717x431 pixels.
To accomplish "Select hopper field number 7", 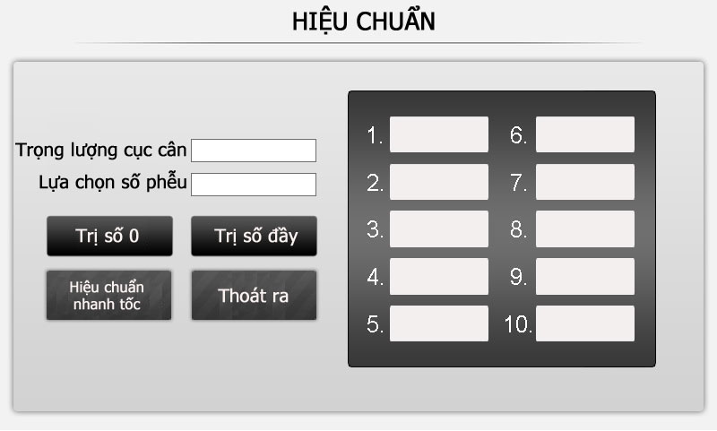I will tap(585, 182).
